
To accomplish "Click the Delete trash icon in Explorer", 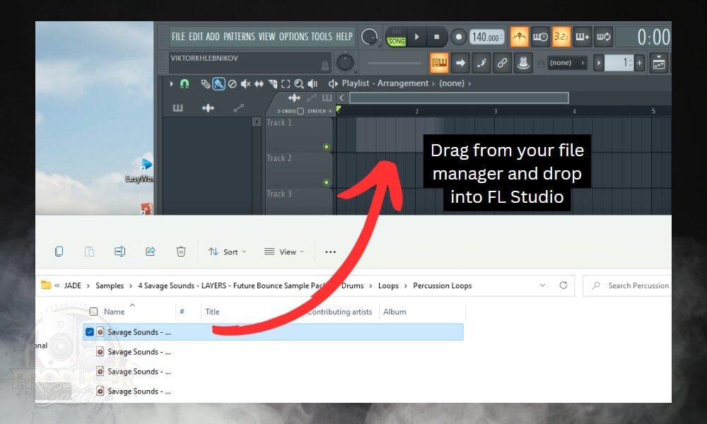I will pos(181,252).
